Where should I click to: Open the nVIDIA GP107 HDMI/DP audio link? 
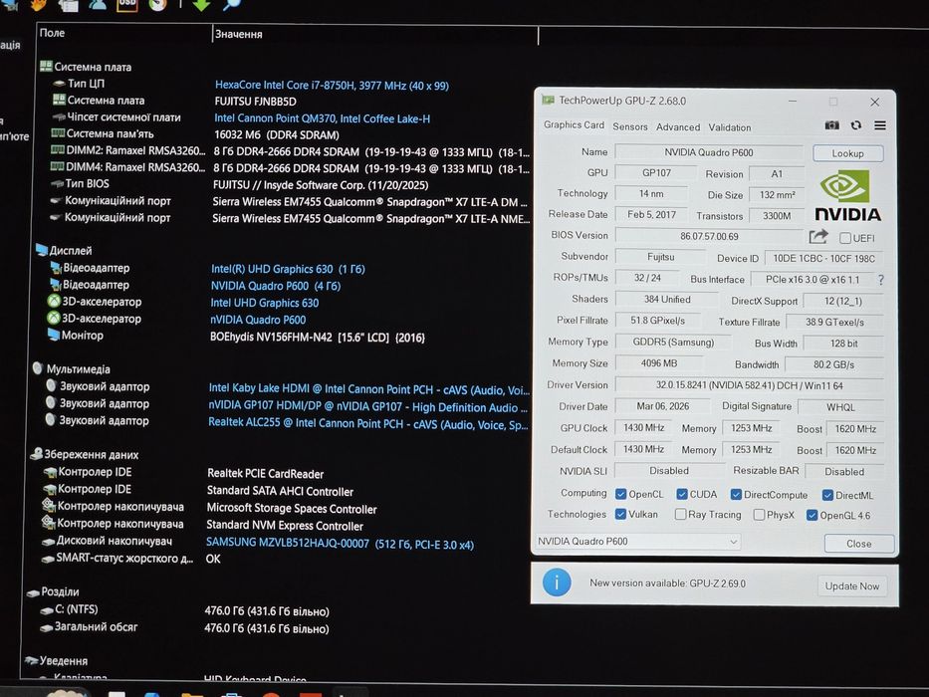[368, 407]
